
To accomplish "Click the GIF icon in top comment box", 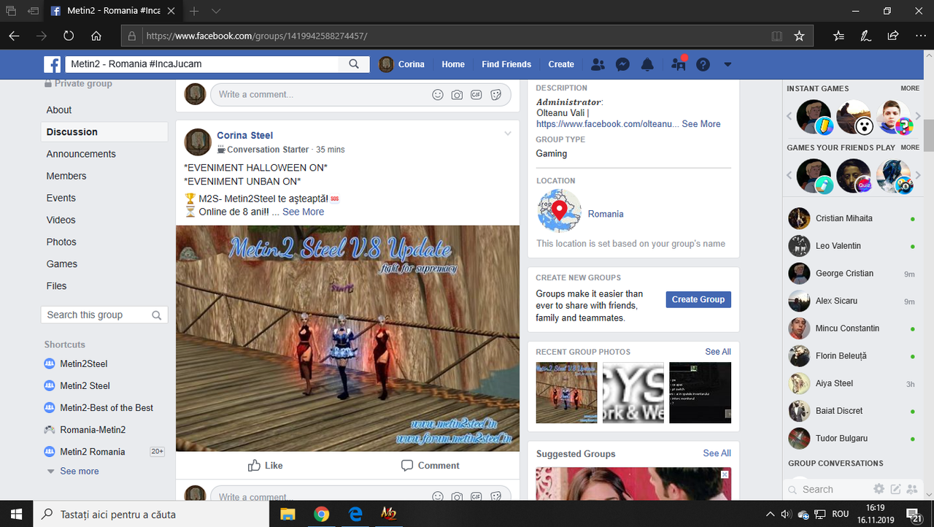I will (476, 94).
